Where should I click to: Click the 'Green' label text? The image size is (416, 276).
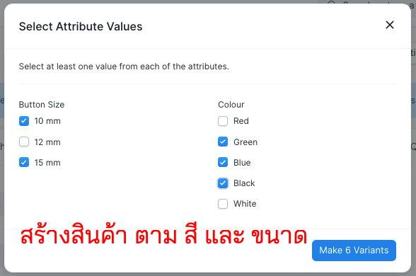[245, 142]
